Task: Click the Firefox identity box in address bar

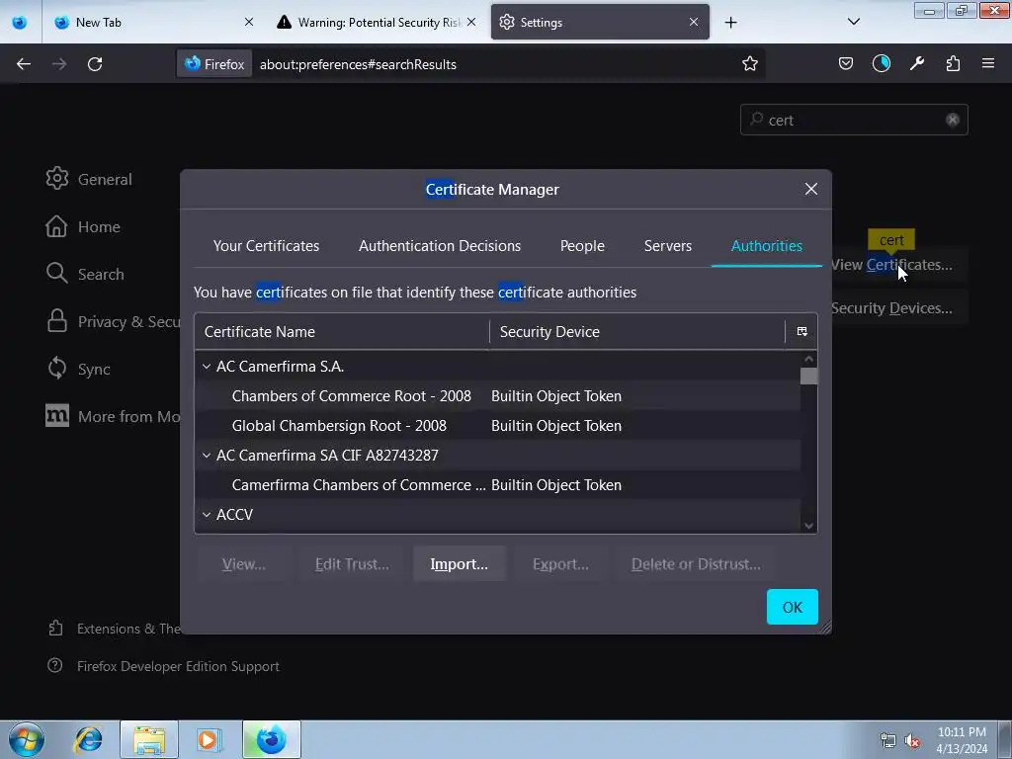Action: 214,64
